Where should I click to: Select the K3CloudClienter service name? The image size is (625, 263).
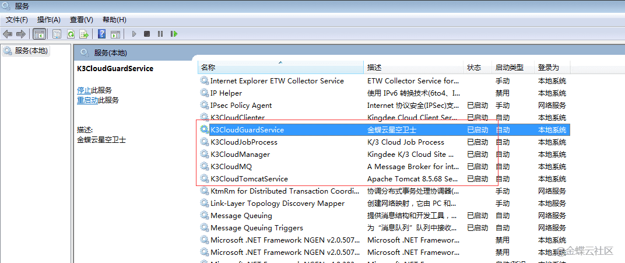(237, 118)
